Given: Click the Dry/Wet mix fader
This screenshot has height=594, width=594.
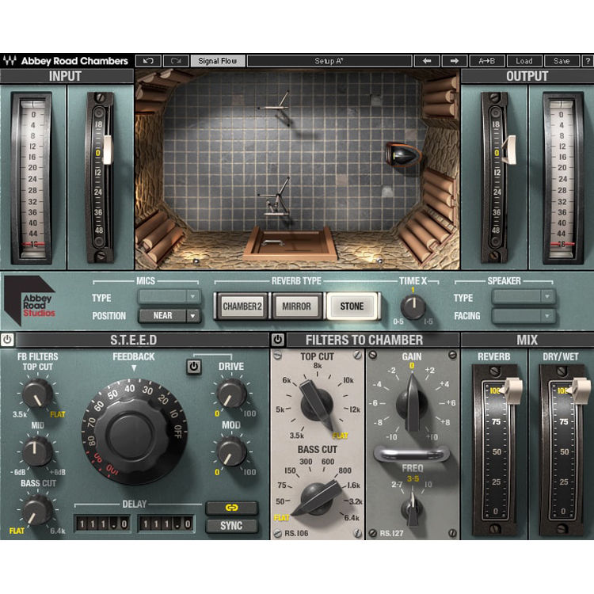Looking at the screenshot, I should click(x=567, y=389).
